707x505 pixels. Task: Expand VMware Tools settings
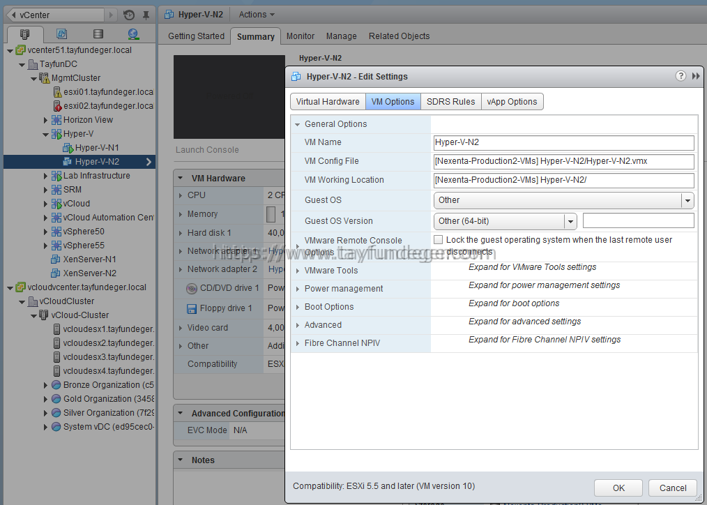[x=298, y=271]
